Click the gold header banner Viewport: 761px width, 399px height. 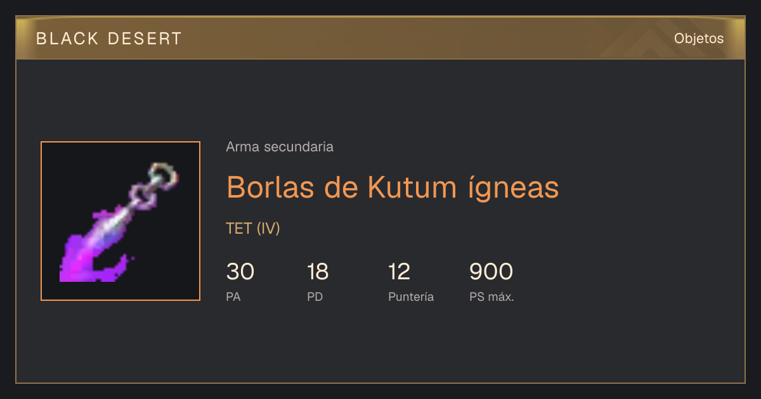[380, 38]
